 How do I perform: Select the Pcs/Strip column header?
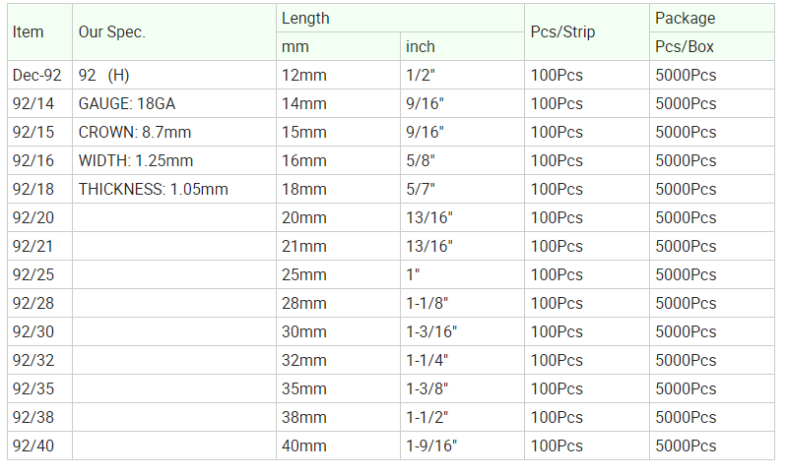click(587, 32)
